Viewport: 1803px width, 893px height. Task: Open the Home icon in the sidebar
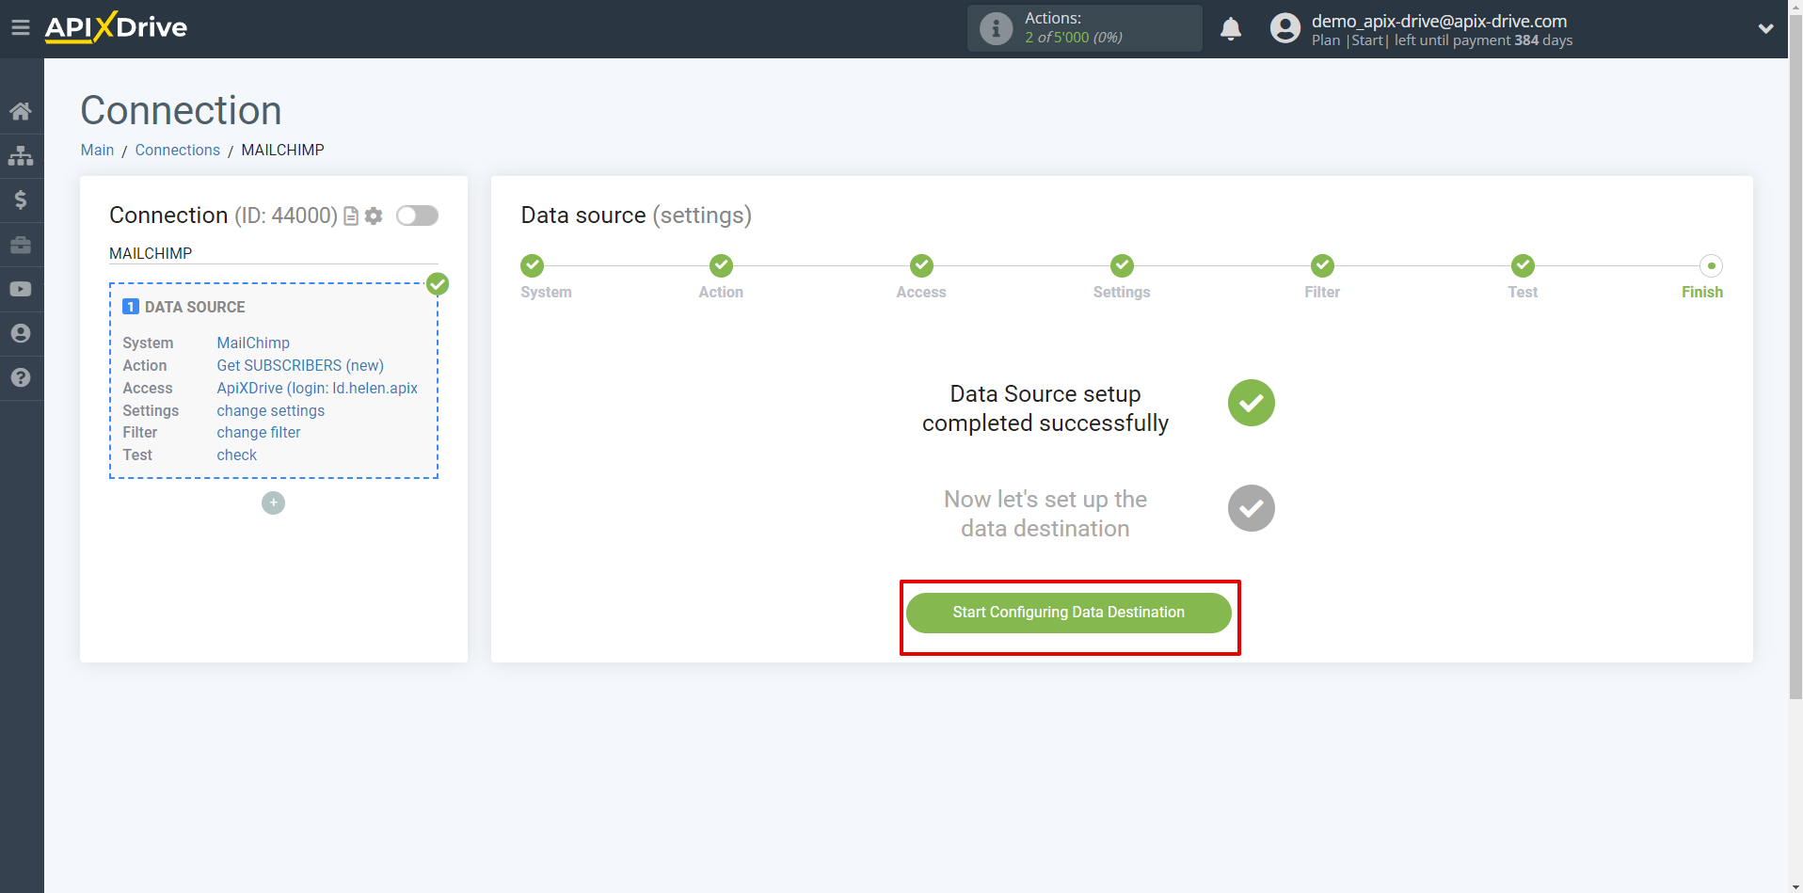pyautogui.click(x=21, y=111)
